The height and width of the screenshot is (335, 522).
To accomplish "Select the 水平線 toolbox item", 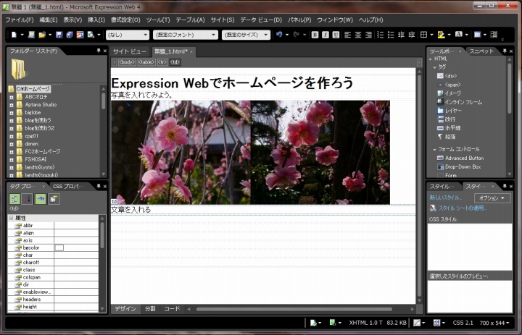I will coord(452,128).
